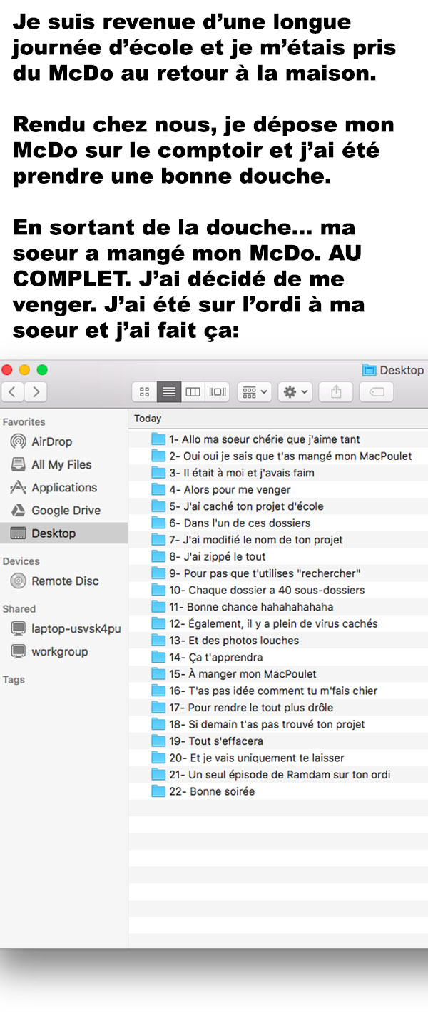Switch to column view

193,391
